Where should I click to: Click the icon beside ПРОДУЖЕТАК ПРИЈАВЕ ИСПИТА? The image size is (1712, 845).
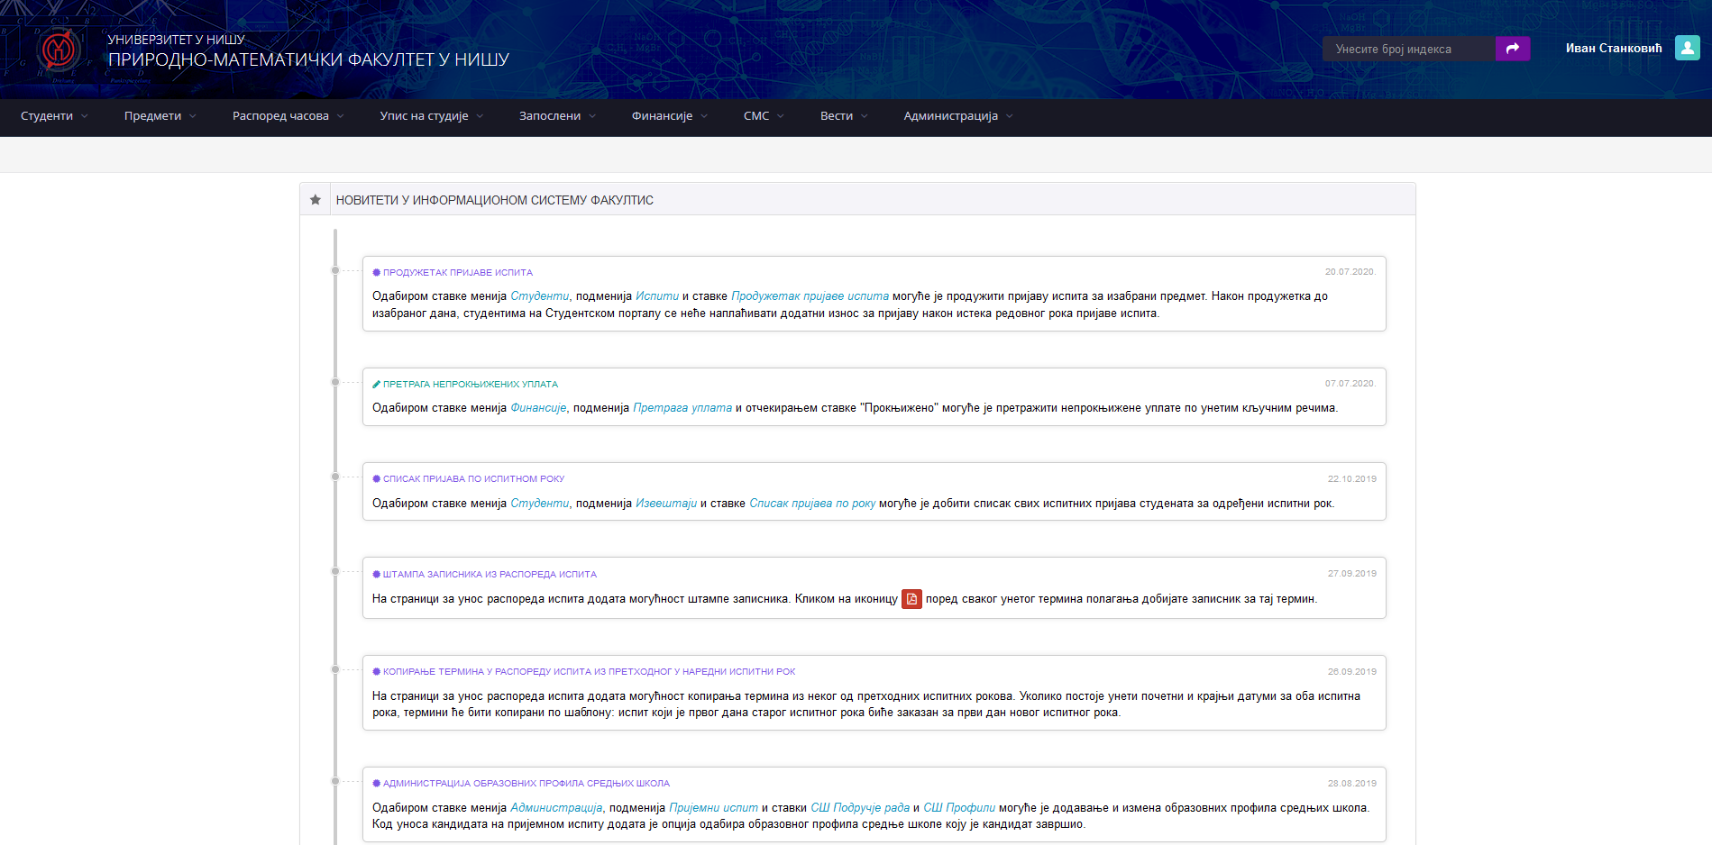tap(376, 272)
